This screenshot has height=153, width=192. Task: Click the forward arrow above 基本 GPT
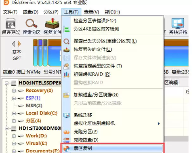(x=19, y=43)
